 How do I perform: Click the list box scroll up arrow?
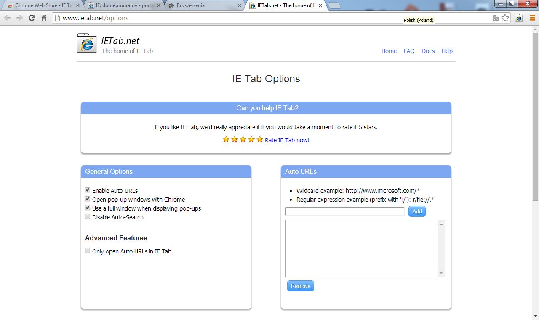pos(441,224)
